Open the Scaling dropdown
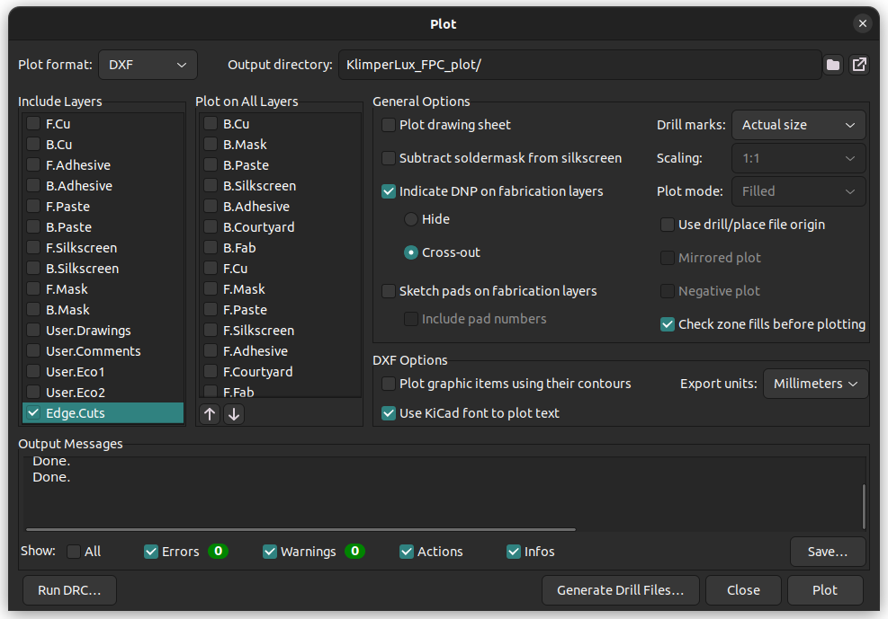 point(799,158)
